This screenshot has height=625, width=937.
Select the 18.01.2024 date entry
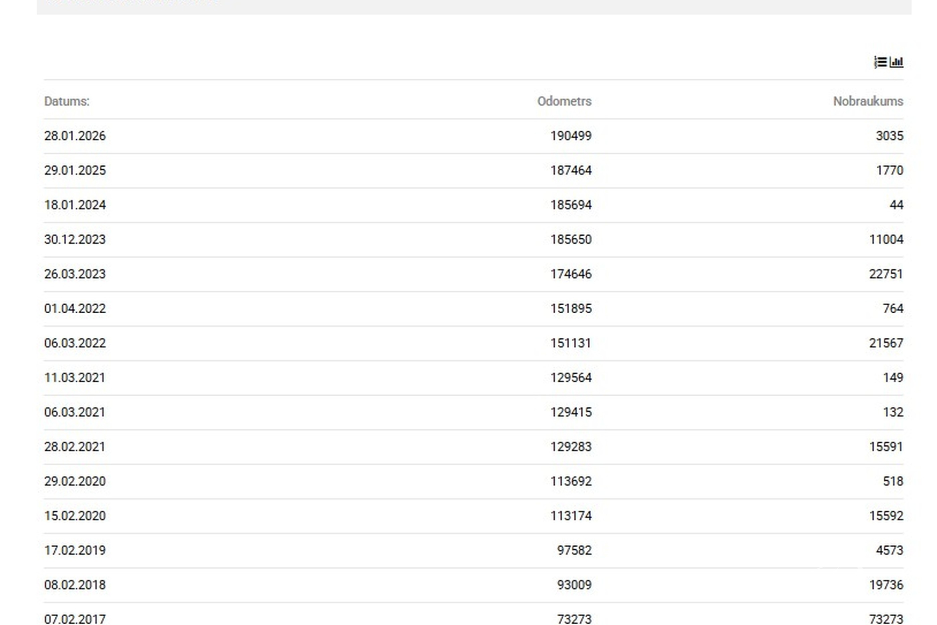pos(75,205)
